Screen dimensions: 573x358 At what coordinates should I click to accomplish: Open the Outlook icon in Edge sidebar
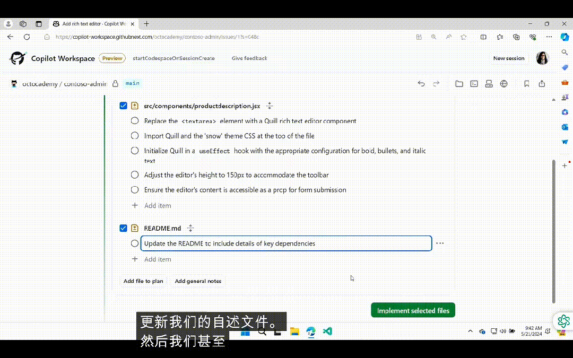click(x=565, y=127)
